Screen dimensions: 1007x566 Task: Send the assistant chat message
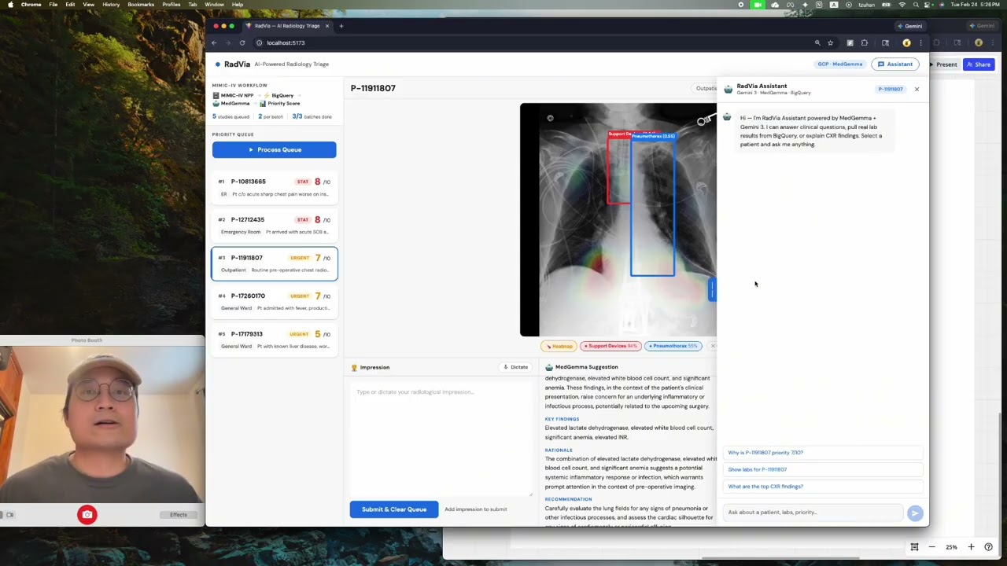tap(915, 513)
